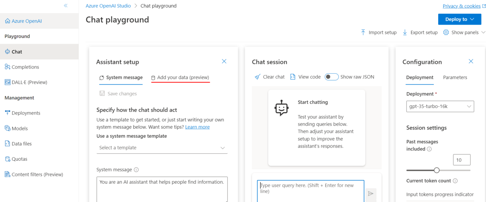The image size is (486, 202).
Task: Select the Parameters tab in Configuration
Action: 455,77
